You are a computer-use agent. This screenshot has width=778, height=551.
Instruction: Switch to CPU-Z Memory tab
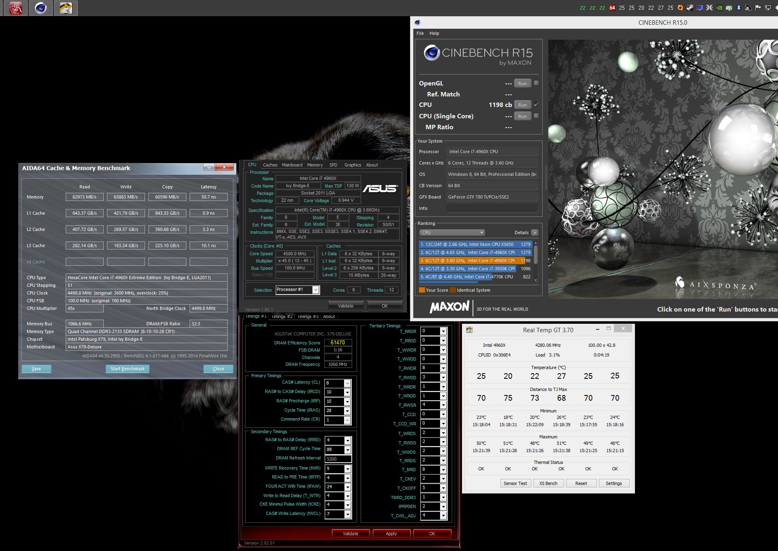click(315, 165)
